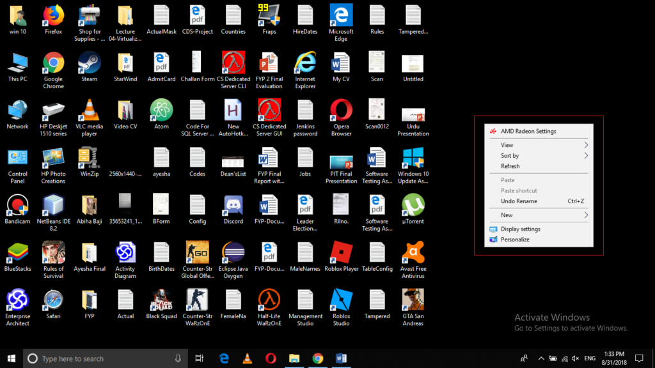Select the Steam desktop icon
This screenshot has height=368, width=655.
coord(90,66)
